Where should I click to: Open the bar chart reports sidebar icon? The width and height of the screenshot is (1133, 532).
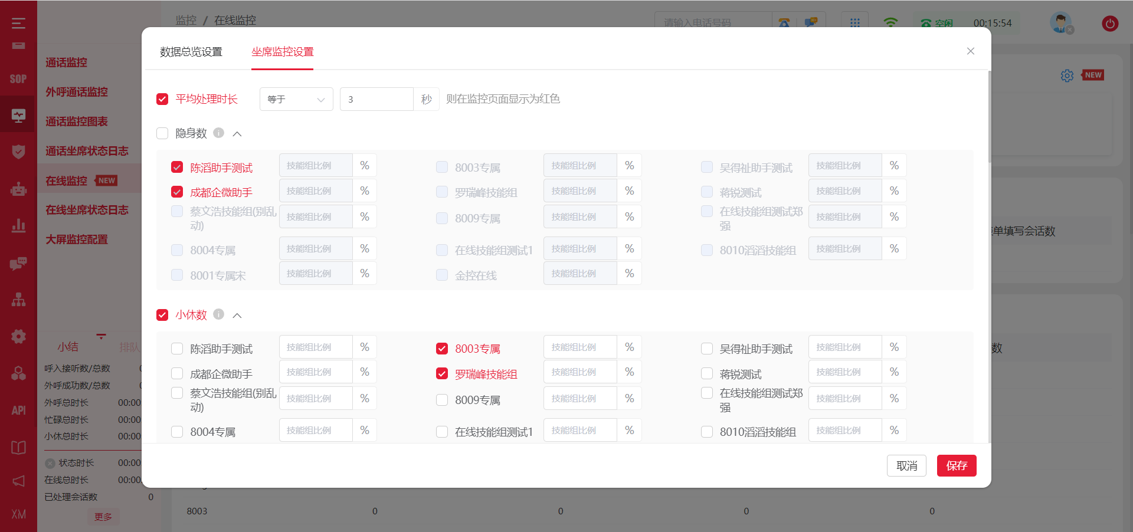click(x=18, y=225)
